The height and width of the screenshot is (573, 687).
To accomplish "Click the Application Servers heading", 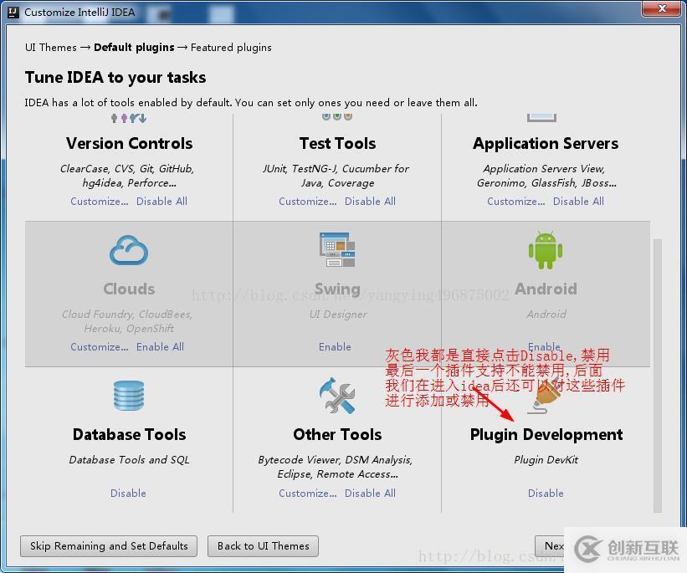I will (546, 144).
